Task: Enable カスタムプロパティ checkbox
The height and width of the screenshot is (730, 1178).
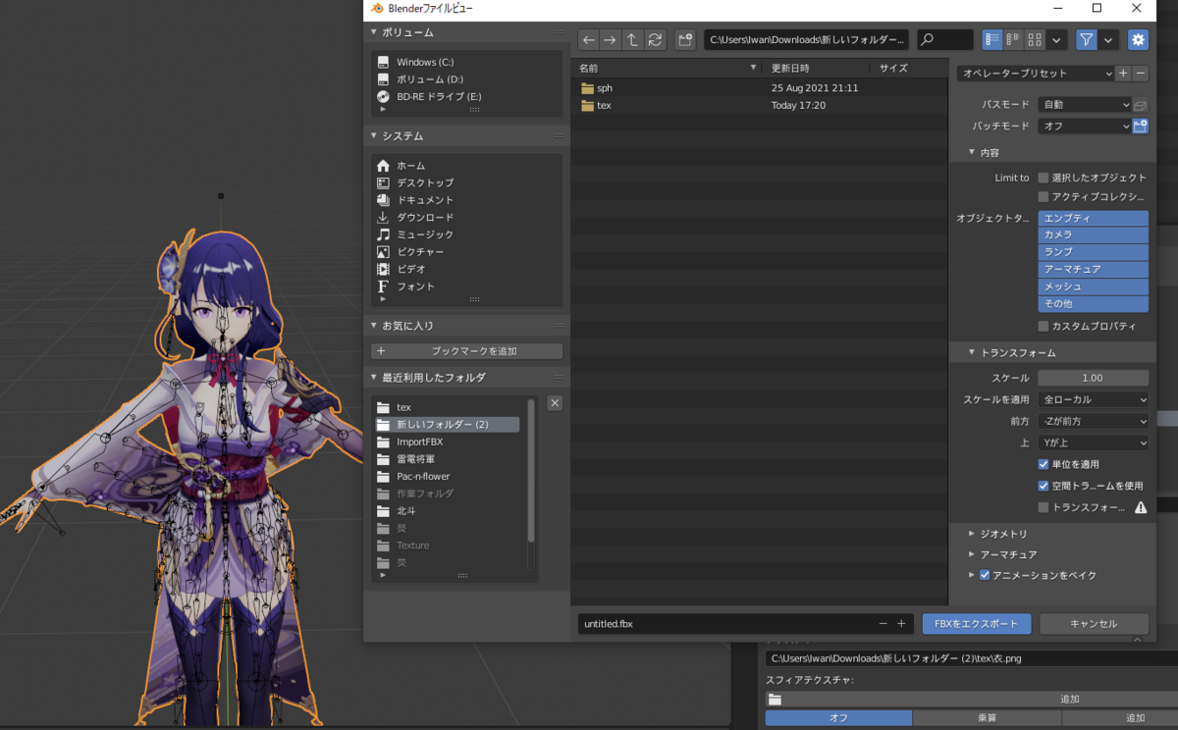Action: tap(1044, 326)
